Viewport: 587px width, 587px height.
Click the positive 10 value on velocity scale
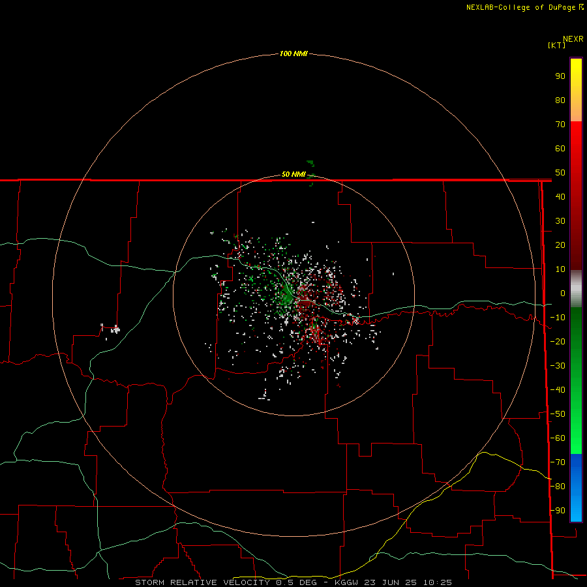point(560,269)
